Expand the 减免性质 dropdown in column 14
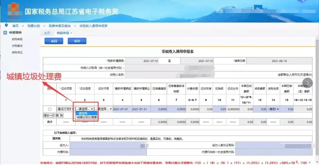Screen dimensions: 319x165 click(273, 109)
